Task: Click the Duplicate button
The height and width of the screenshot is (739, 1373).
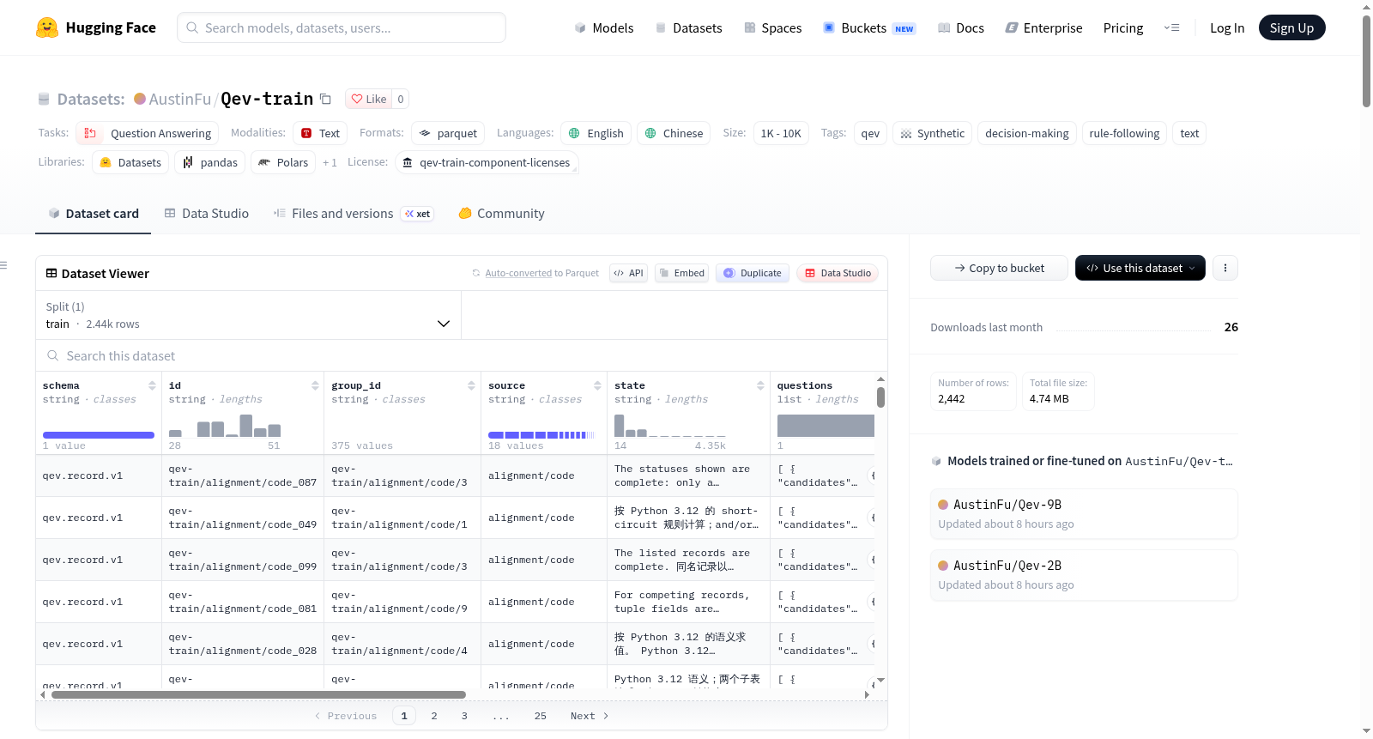Action: pyautogui.click(x=753, y=273)
